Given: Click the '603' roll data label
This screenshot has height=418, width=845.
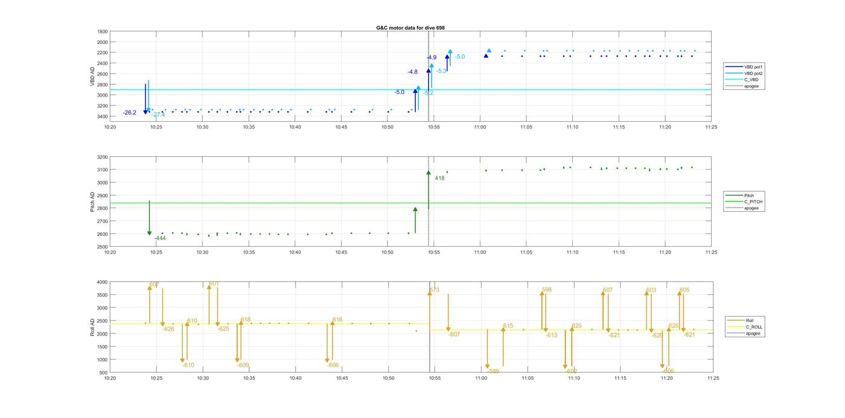Looking at the screenshot, I should [651, 290].
